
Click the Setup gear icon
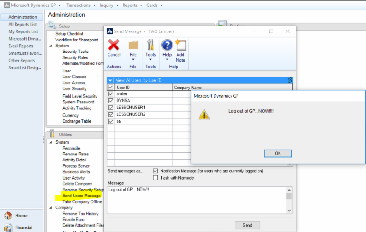pos(52,25)
